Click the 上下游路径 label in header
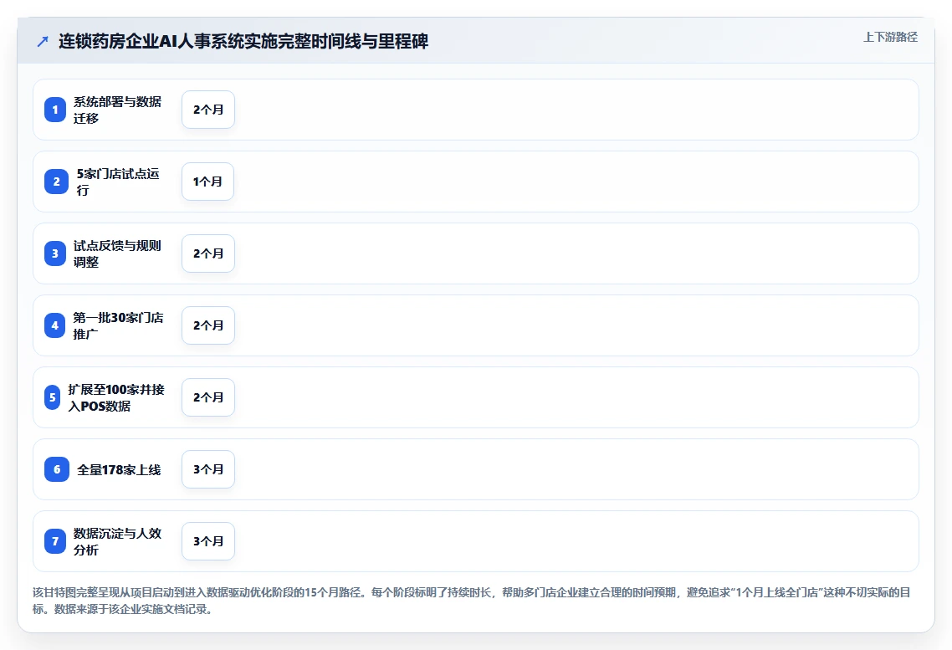Screen dimensions: 952x650 (x=890, y=37)
